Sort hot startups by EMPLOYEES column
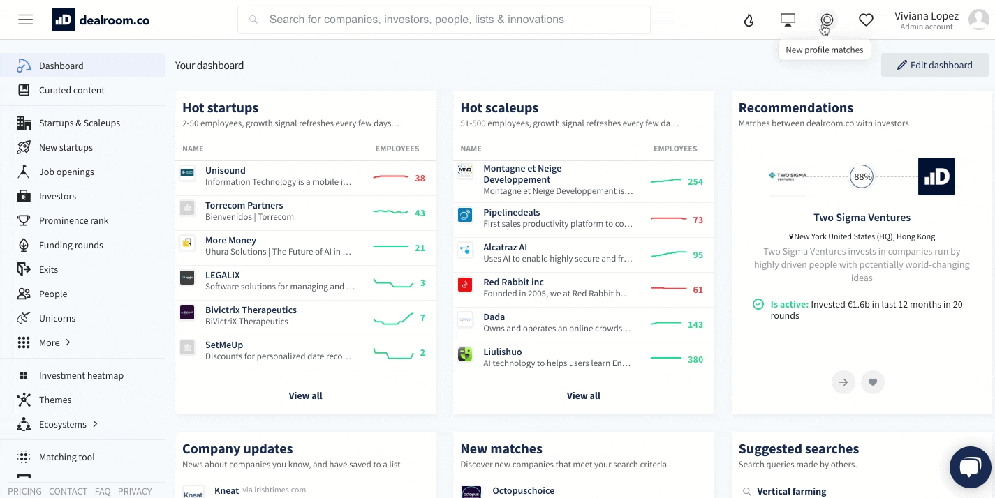Viewport: 995px width, 498px height. [397, 149]
